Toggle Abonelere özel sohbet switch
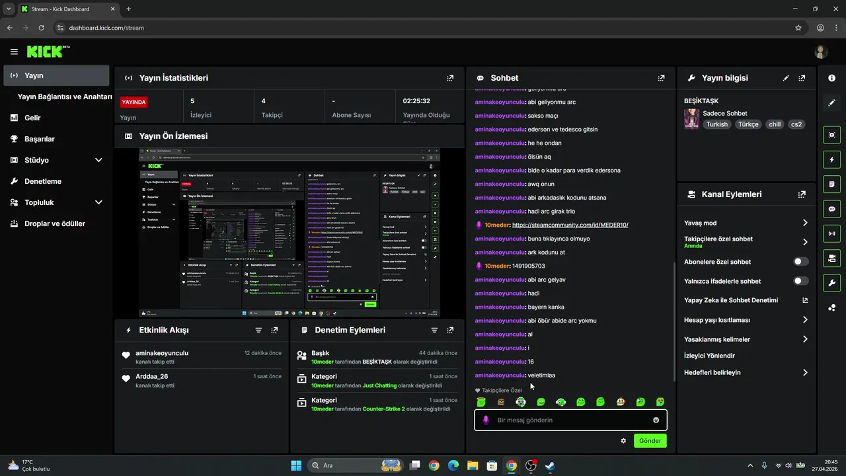This screenshot has width=846, height=476. [x=801, y=262]
